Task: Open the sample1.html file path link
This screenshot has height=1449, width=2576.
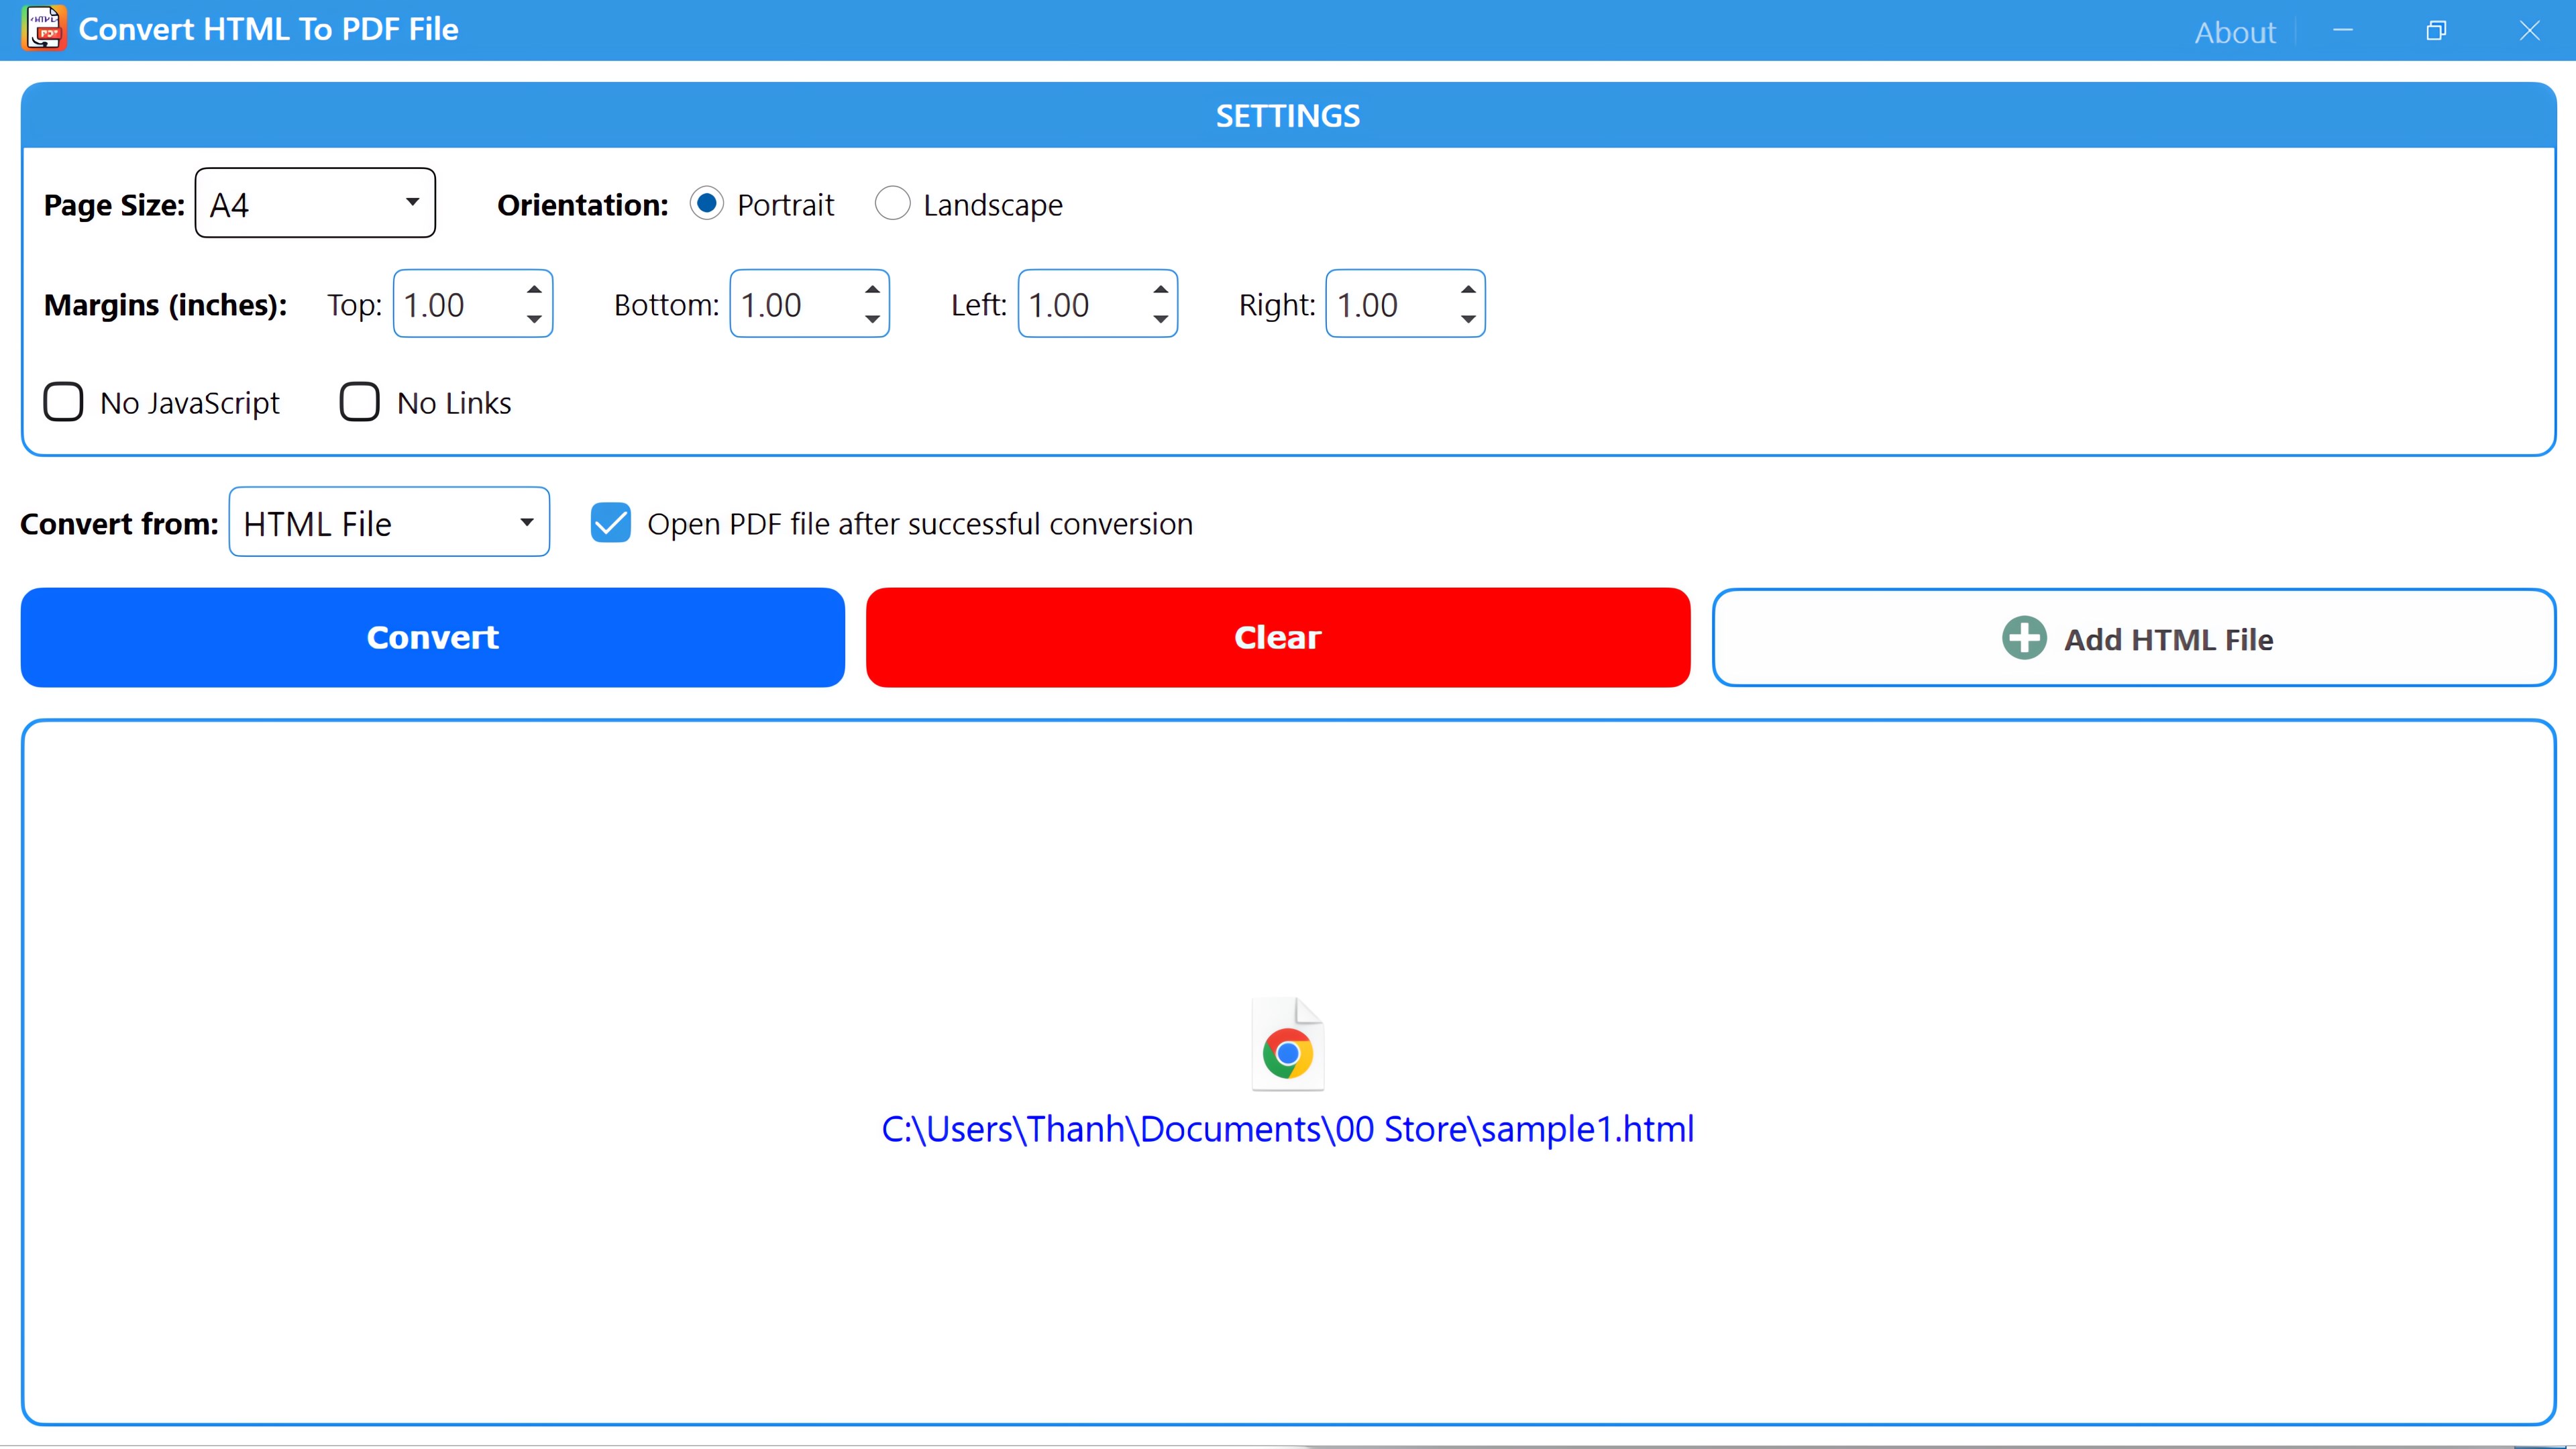Action: tap(1287, 1129)
